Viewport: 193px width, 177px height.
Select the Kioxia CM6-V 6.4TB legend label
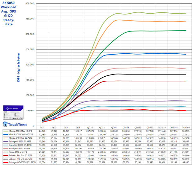tap(18, 152)
